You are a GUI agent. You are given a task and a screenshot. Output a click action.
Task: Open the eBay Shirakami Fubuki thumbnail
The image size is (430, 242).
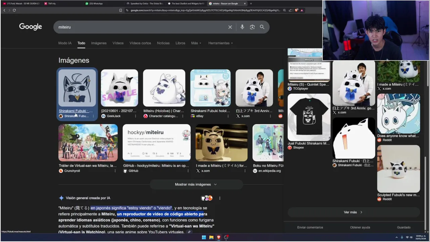point(210,88)
